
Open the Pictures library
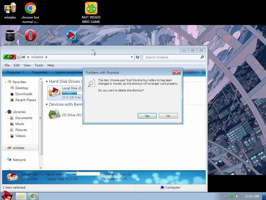[x=21, y=130]
